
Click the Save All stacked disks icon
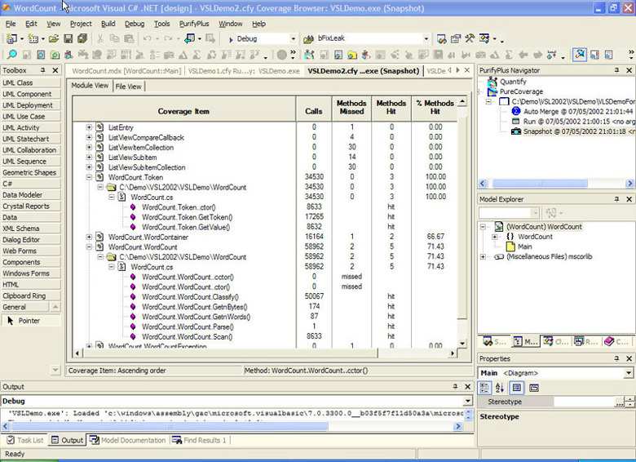point(82,38)
